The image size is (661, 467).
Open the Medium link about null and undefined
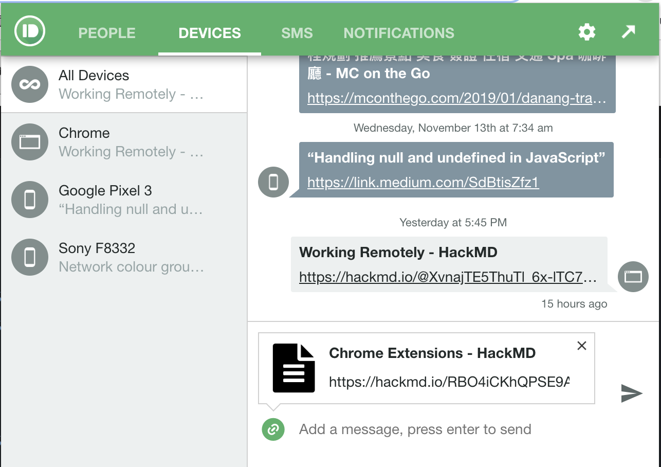click(422, 182)
